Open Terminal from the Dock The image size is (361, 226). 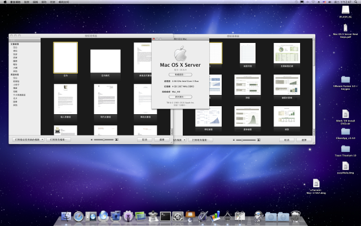(x=165, y=216)
